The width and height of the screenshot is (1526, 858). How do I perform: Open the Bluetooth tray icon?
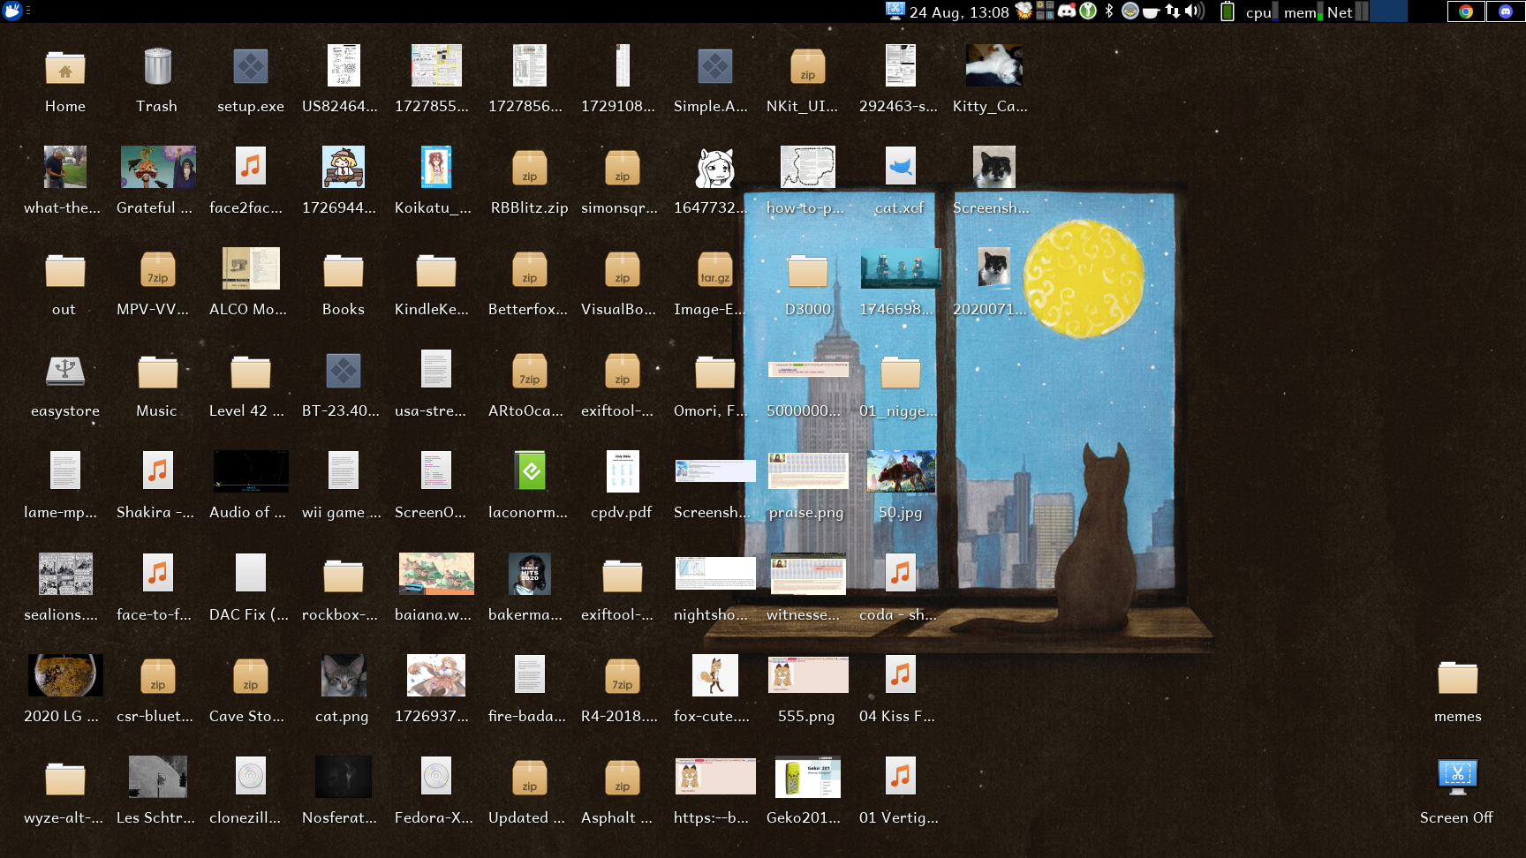1109,11
